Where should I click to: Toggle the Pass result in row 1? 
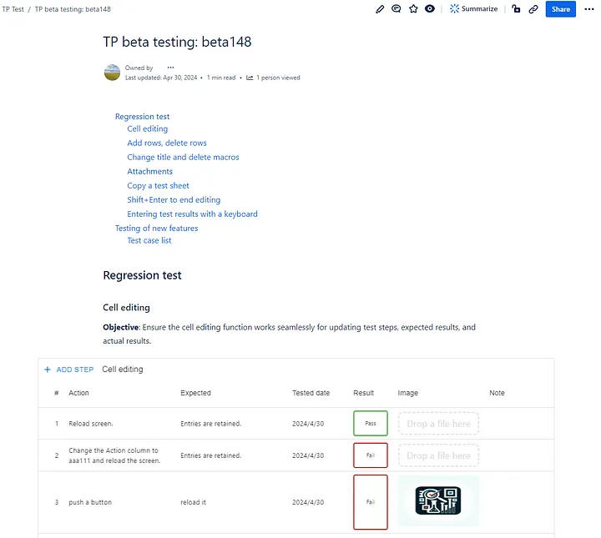370,424
